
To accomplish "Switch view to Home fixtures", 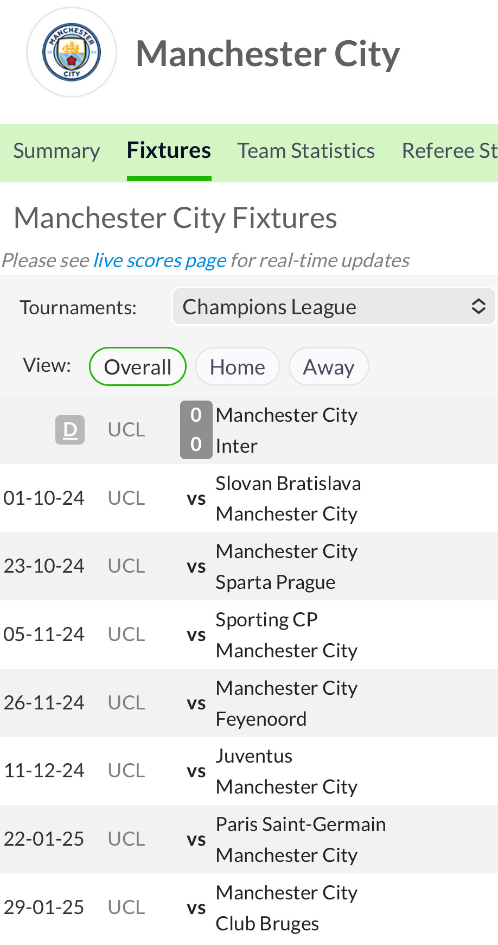I will (x=237, y=367).
